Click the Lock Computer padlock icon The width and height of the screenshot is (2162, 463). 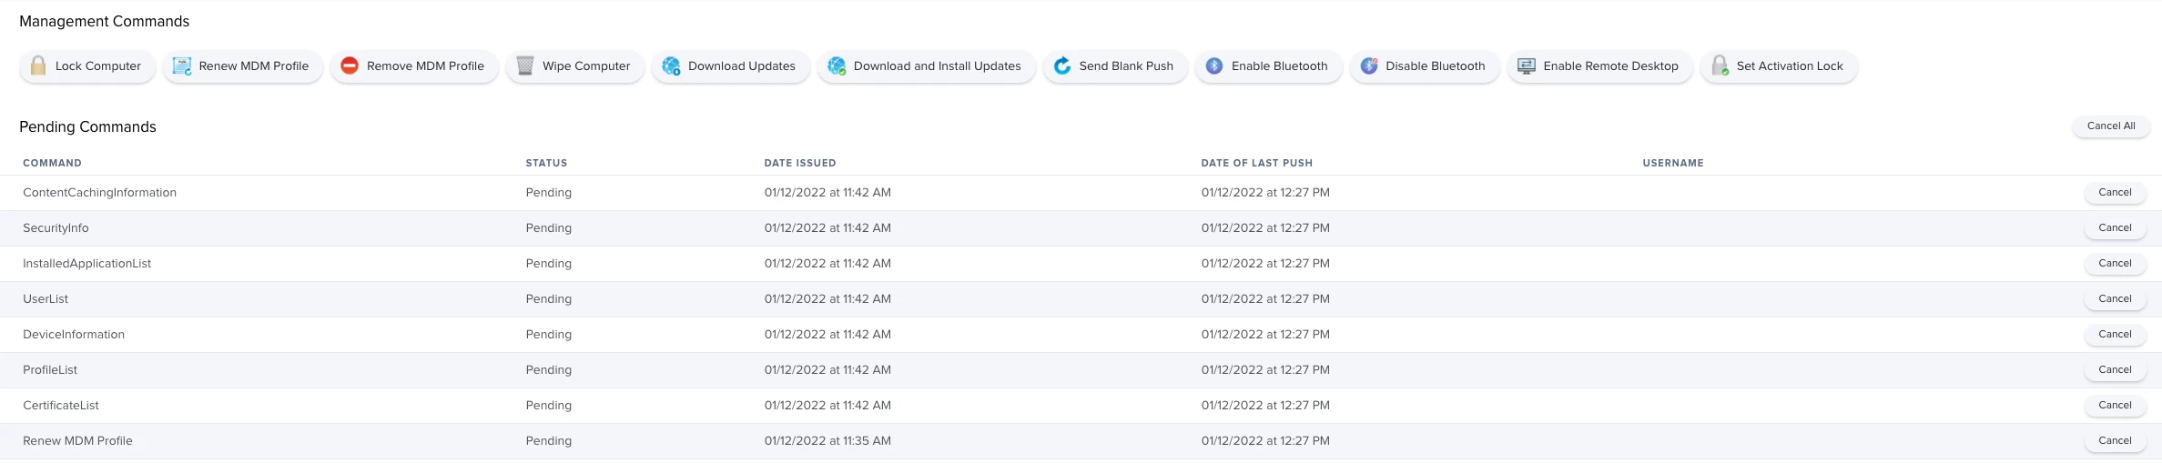point(38,65)
